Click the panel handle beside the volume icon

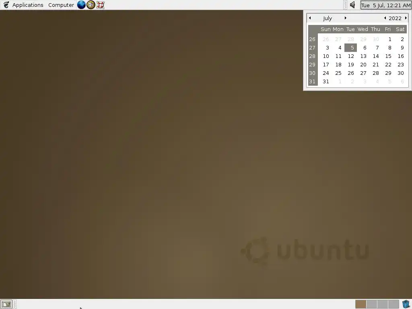345,5
